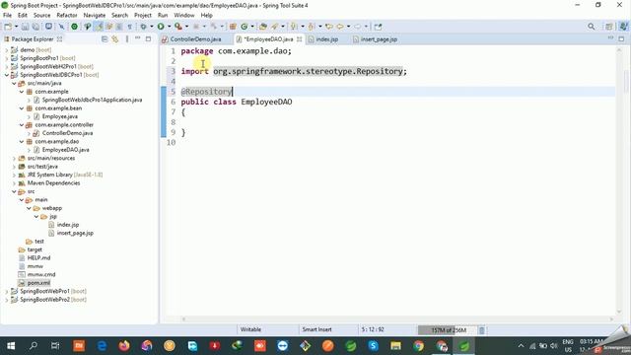Click the garbage collector trash icon
This screenshot has width=631, height=355.
pyautogui.click(x=481, y=330)
